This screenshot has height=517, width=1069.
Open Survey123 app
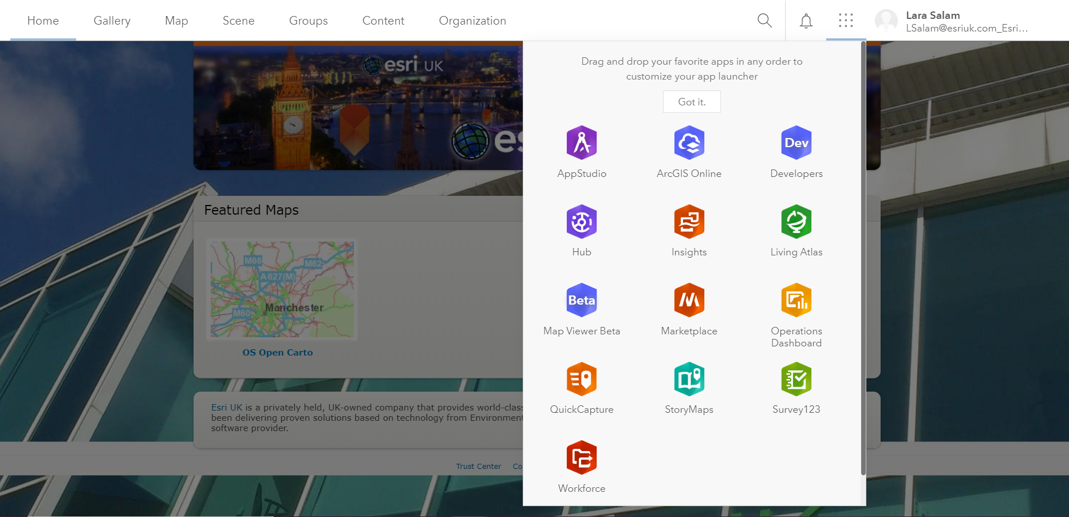coord(796,379)
